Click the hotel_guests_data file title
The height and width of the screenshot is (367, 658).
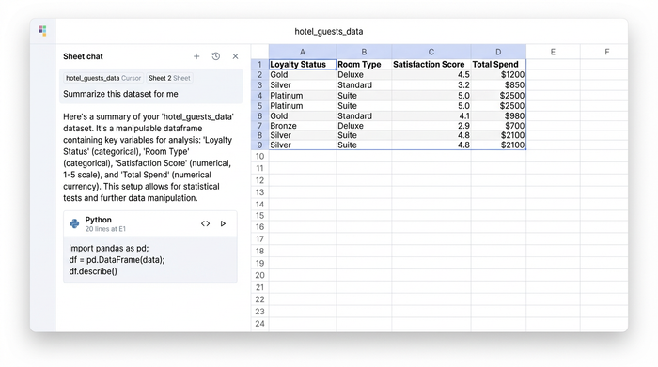[329, 31]
